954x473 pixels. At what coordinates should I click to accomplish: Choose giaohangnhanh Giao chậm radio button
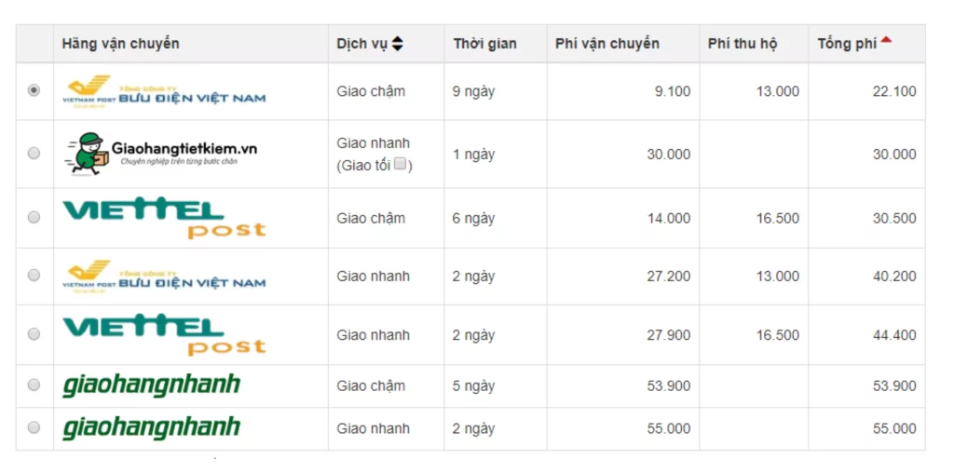(34, 385)
